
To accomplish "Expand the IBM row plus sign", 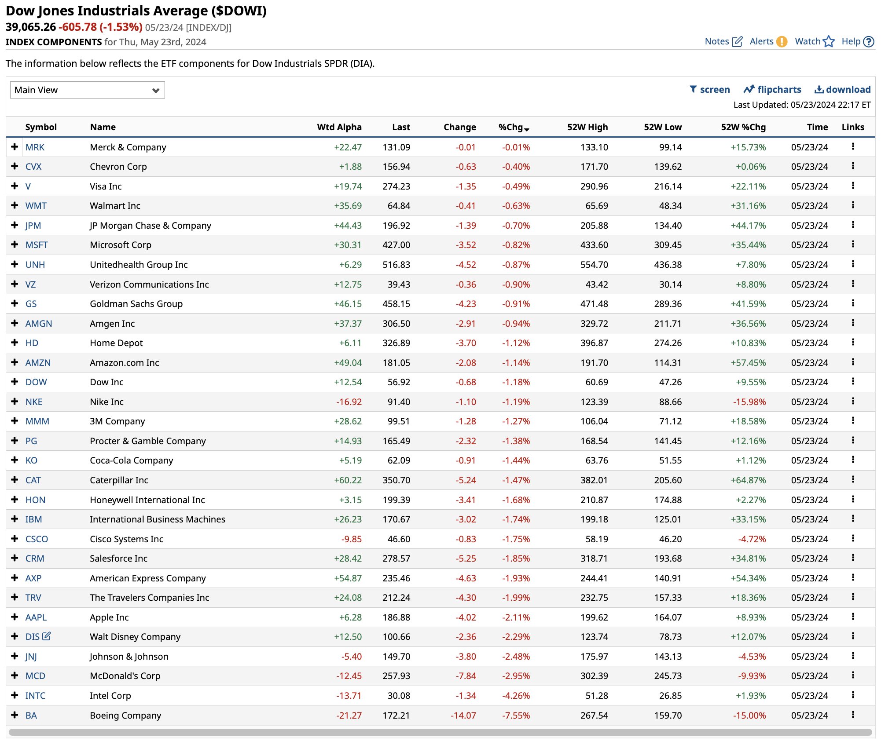I will [x=15, y=519].
